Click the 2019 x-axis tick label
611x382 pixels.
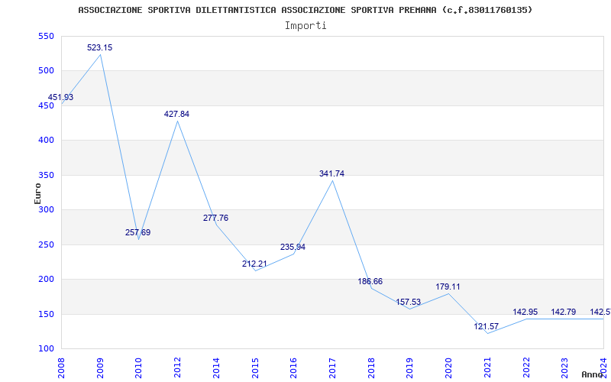409,368
